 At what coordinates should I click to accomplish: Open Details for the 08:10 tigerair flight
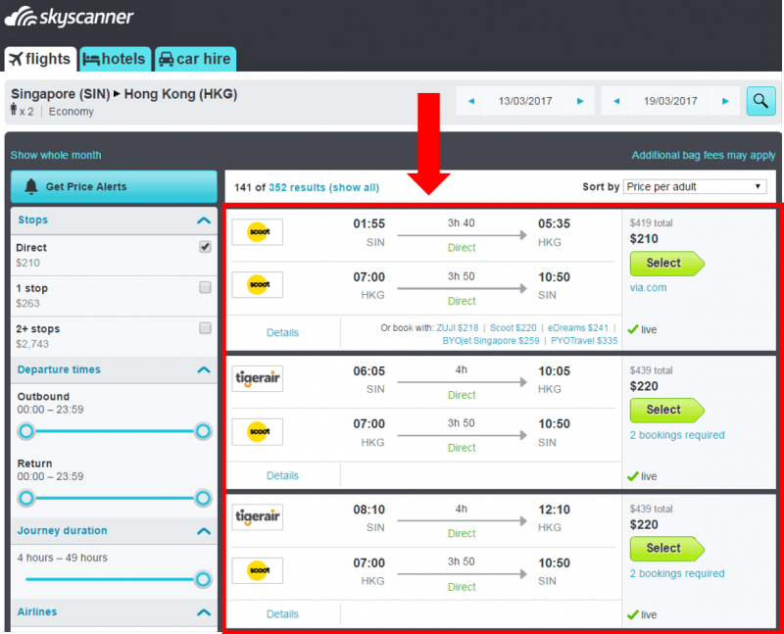[282, 614]
